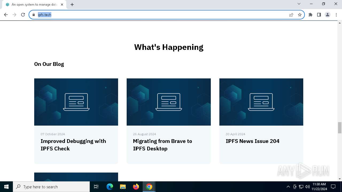Click the Chrome taskbar icon

tap(149, 187)
